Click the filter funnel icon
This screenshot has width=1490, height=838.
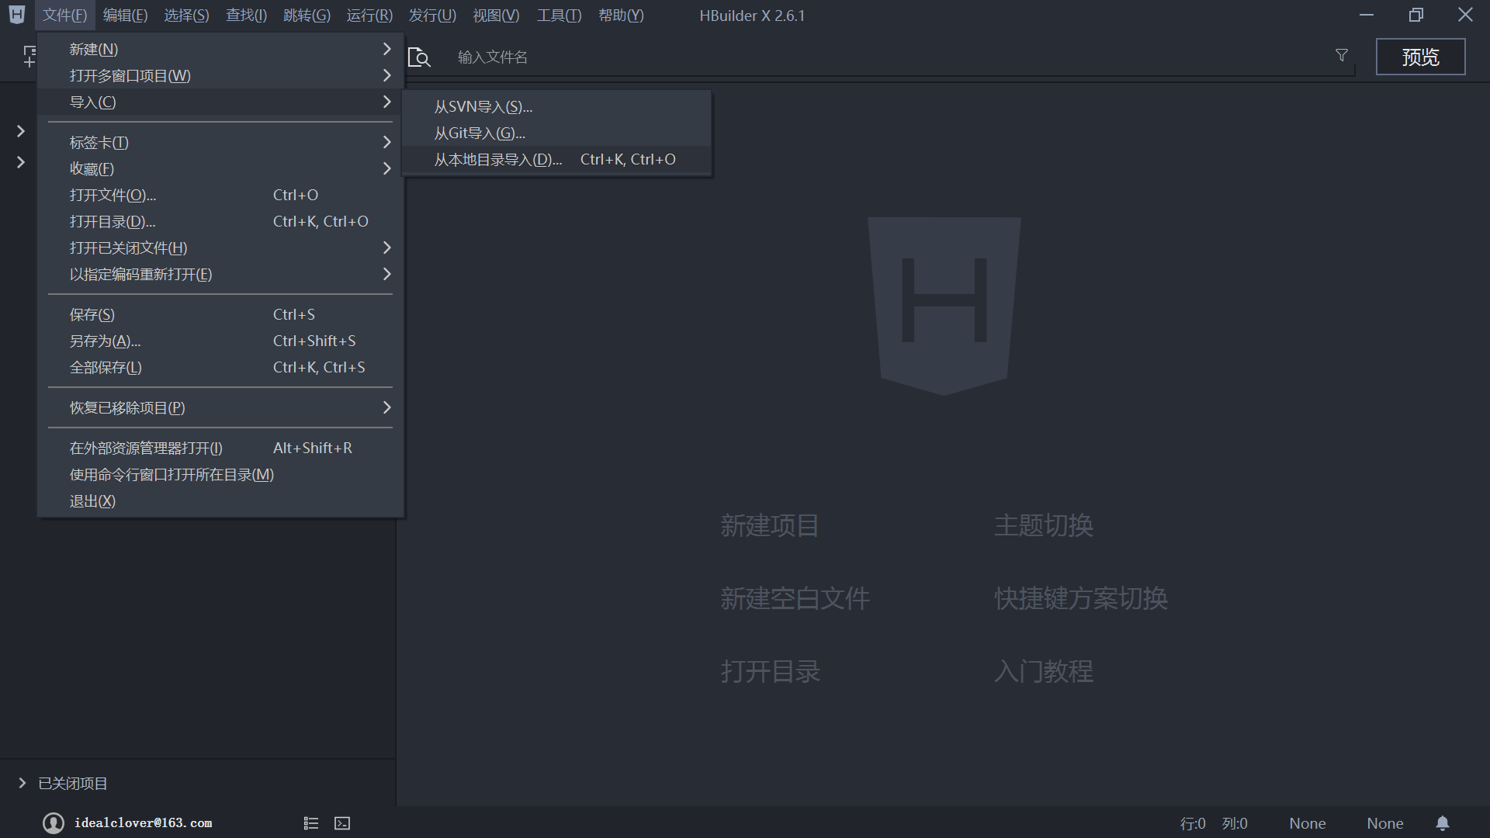1342,56
